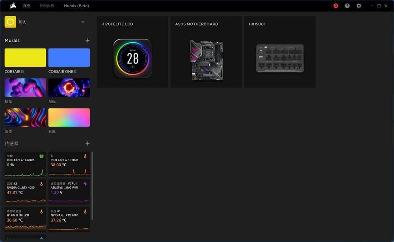Click the 30.60 °C coolant reading

point(15,220)
